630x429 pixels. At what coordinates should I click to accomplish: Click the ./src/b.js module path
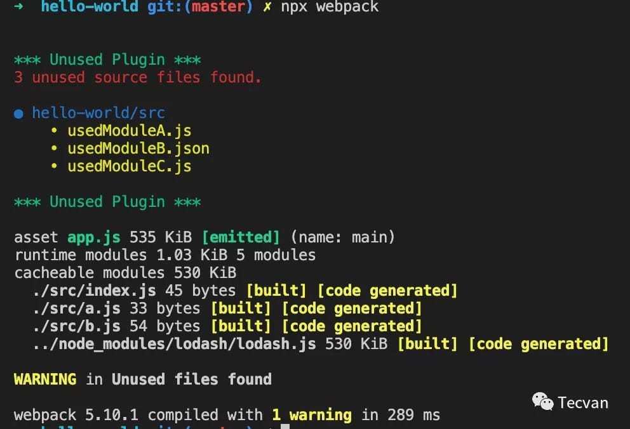click(76, 326)
